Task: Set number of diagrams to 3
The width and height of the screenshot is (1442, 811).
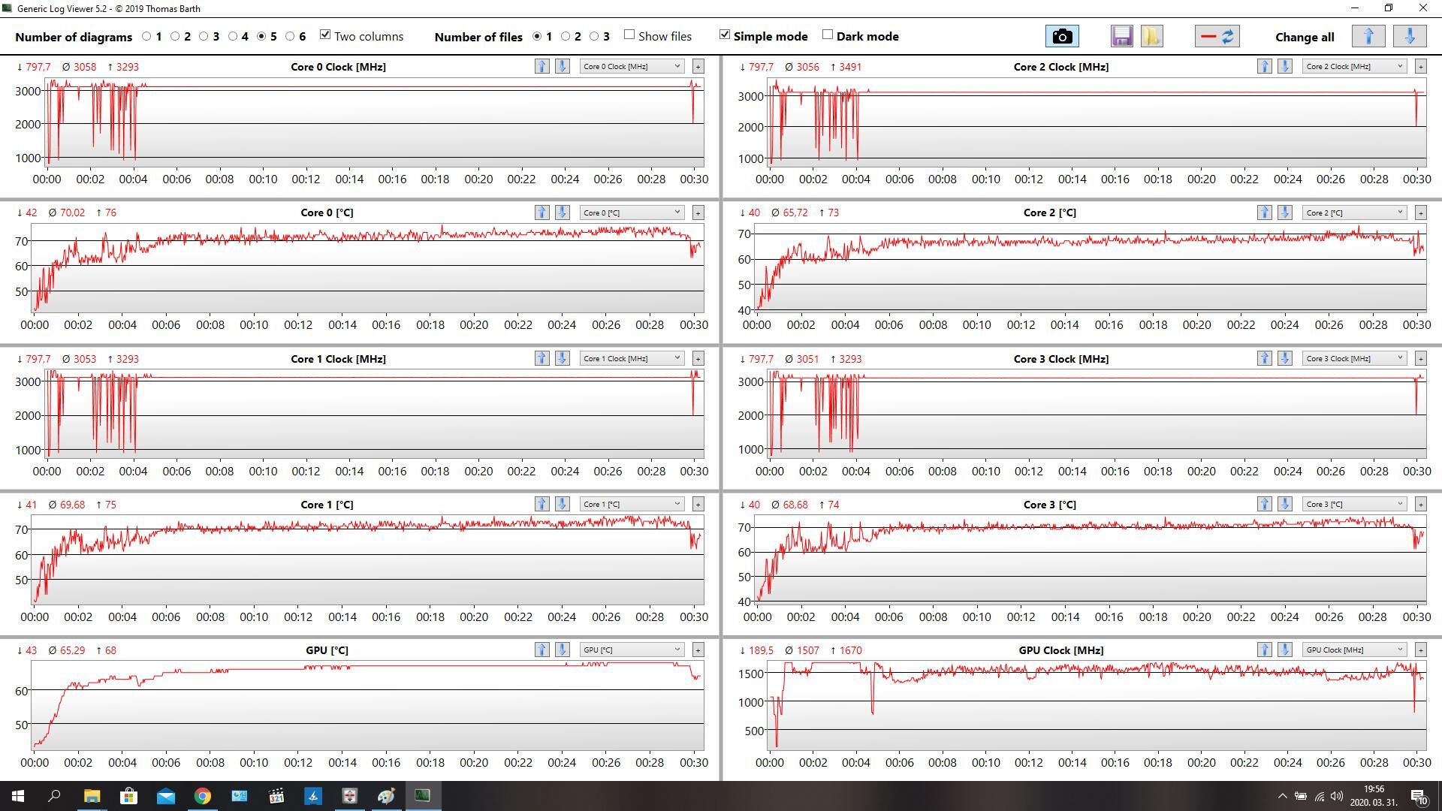Action: click(x=204, y=36)
